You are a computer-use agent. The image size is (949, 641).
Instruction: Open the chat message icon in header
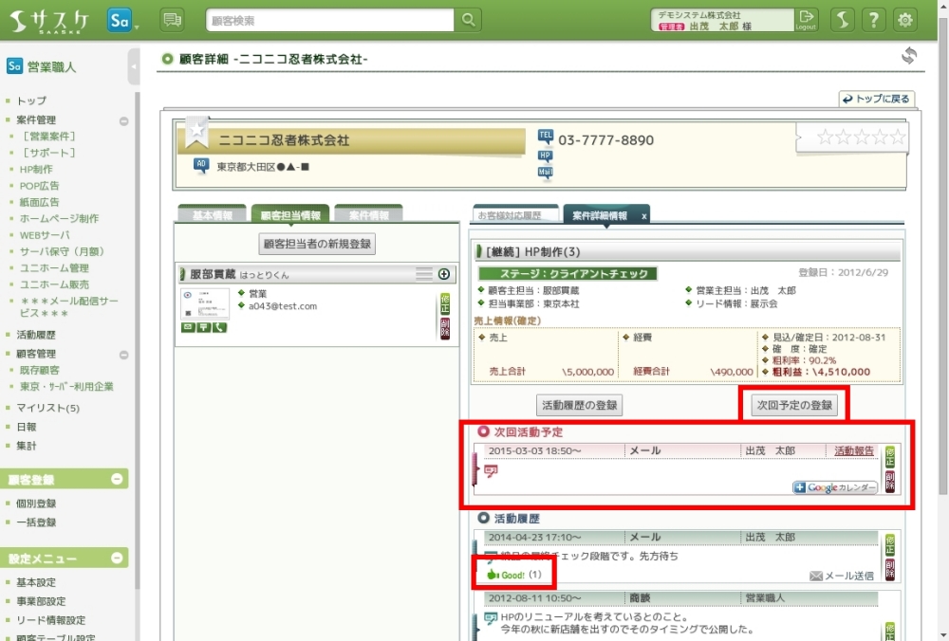[172, 20]
